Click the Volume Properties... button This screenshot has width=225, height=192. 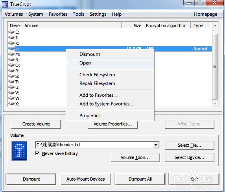pyautogui.click(x=113, y=124)
